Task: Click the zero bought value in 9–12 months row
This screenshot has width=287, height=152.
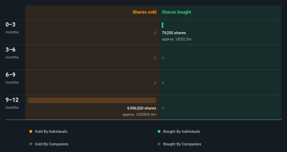Action: point(163,108)
